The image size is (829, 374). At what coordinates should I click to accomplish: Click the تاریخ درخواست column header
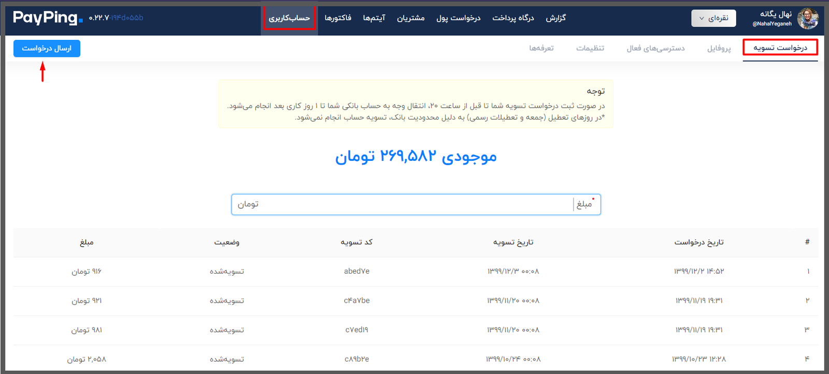pyautogui.click(x=699, y=242)
